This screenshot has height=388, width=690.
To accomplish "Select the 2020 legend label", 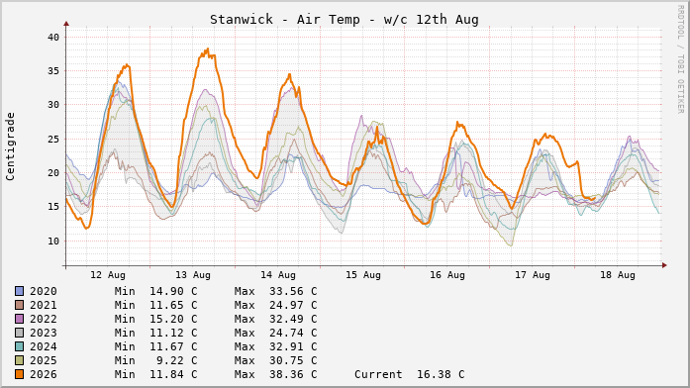I will (x=44, y=291).
